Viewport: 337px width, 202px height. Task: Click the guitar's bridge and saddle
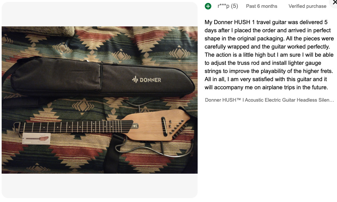[x=164, y=126]
